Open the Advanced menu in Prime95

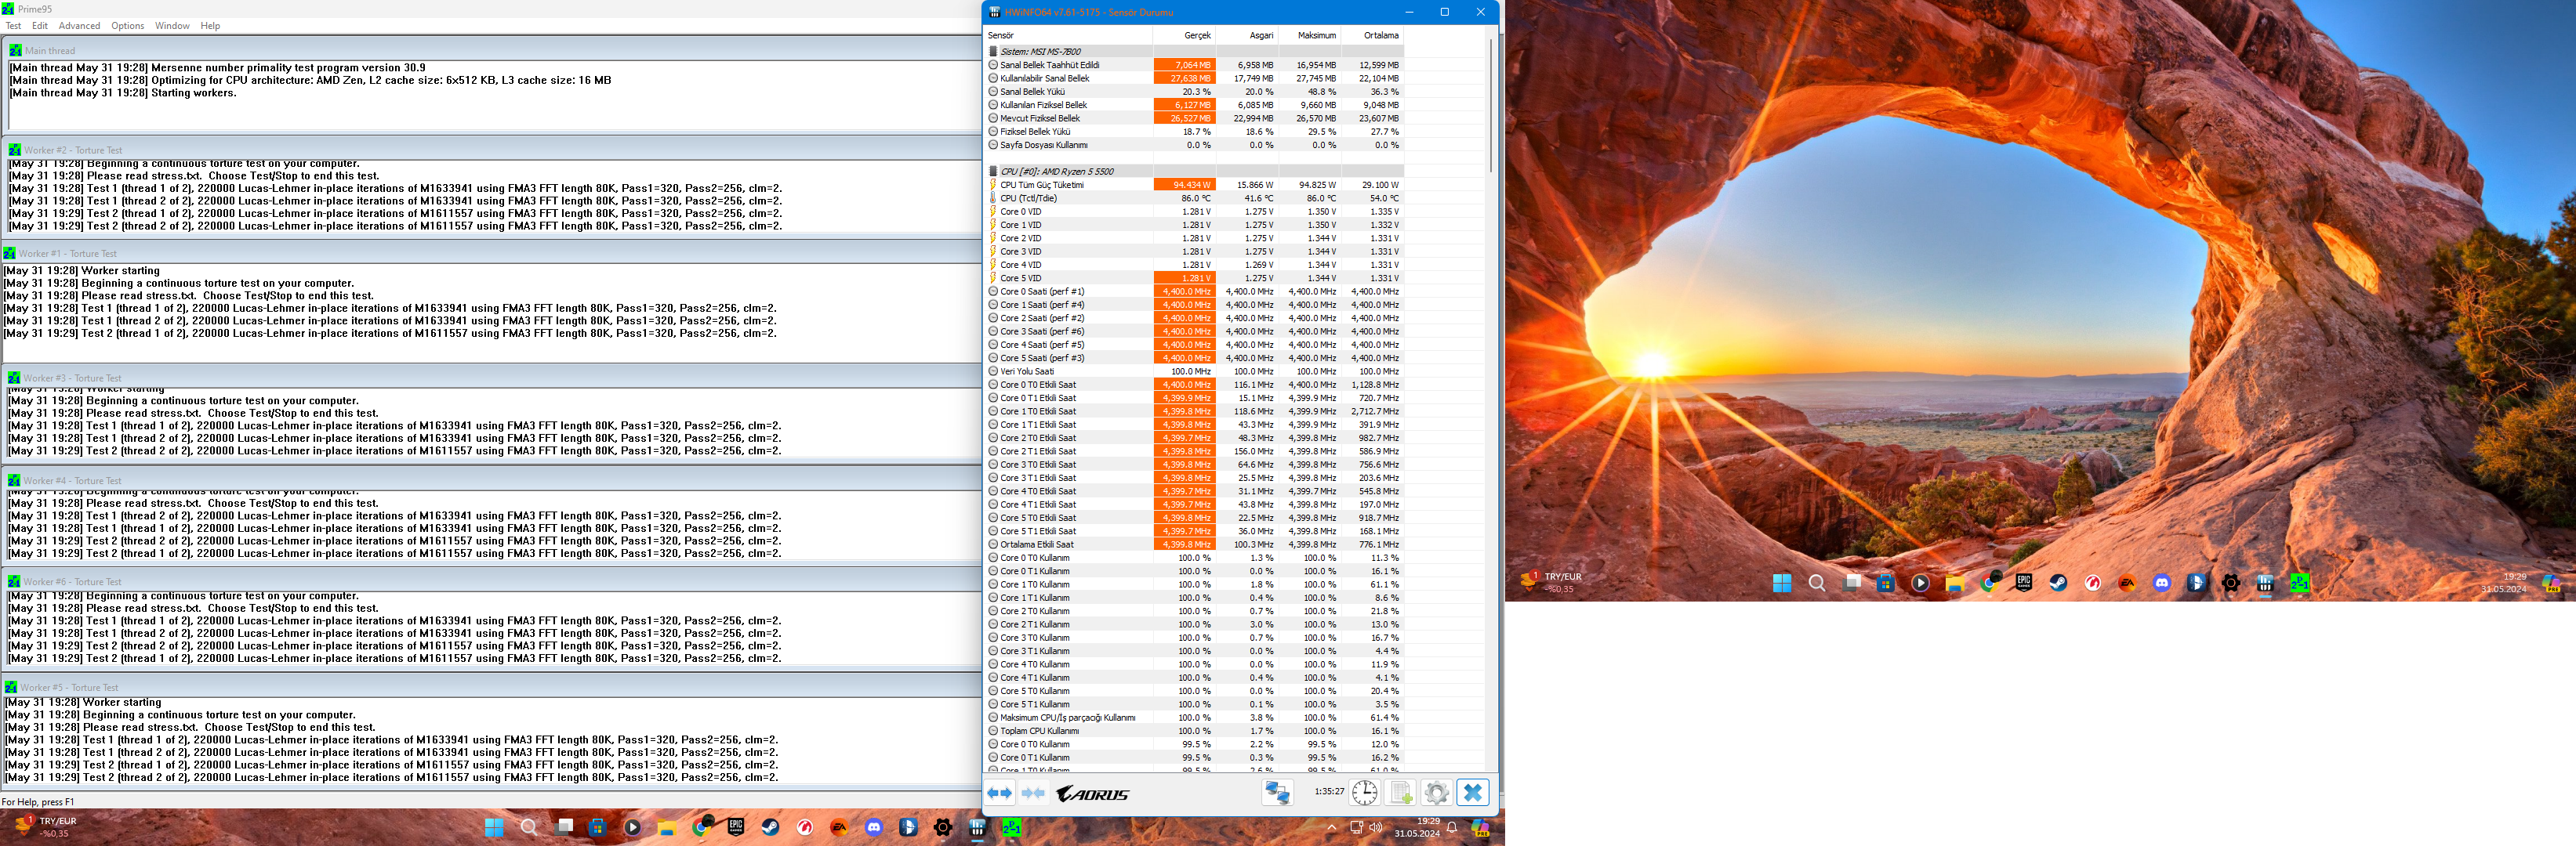point(79,26)
